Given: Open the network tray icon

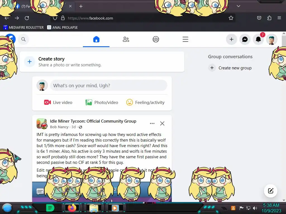Looking at the screenshot, I should [248, 208].
